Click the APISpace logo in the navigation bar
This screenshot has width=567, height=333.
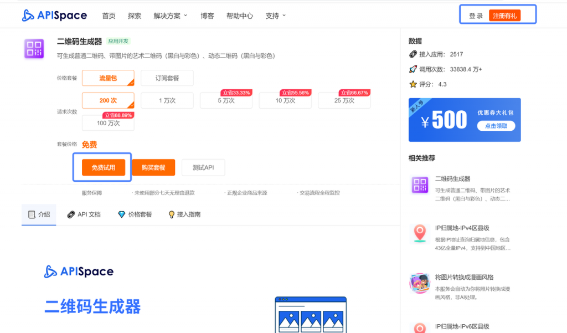pos(54,16)
